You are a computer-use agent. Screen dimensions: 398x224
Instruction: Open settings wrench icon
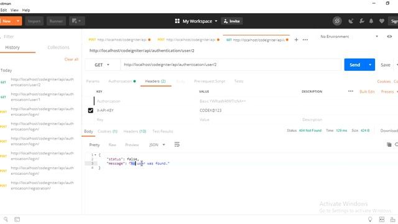[362, 21]
